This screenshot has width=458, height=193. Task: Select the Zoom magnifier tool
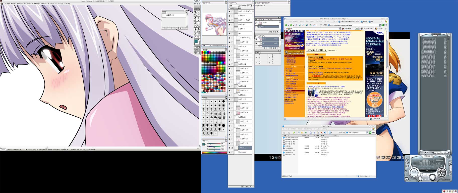pyautogui.click(x=199, y=37)
